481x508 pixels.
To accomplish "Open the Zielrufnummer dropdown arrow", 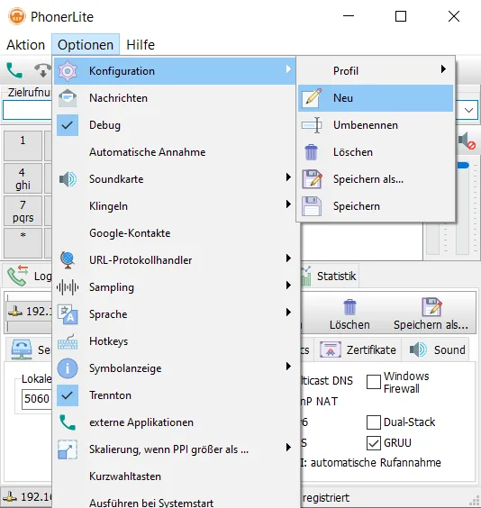I will pos(468,110).
